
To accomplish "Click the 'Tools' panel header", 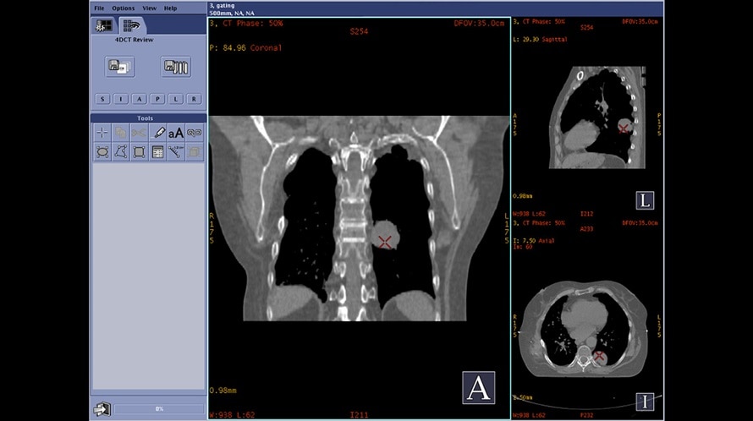I will pyautogui.click(x=145, y=118).
